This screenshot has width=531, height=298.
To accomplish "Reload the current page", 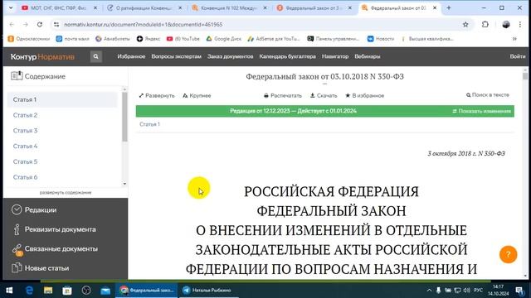I will point(40,24).
